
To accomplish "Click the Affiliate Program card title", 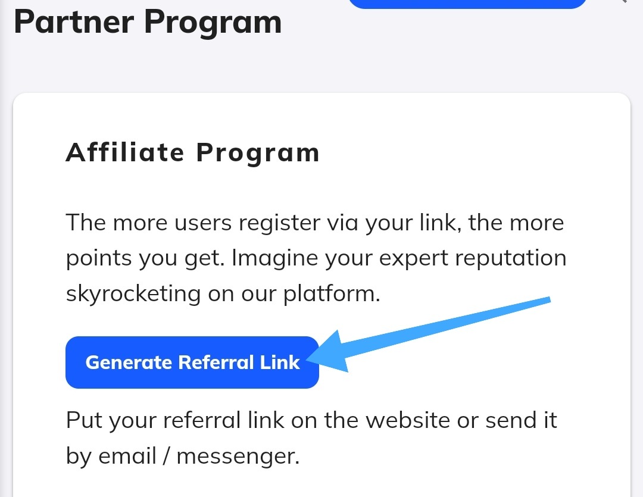I will tap(192, 152).
